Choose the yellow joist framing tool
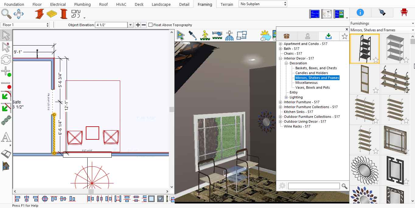The image size is (415, 208). pos(52,14)
